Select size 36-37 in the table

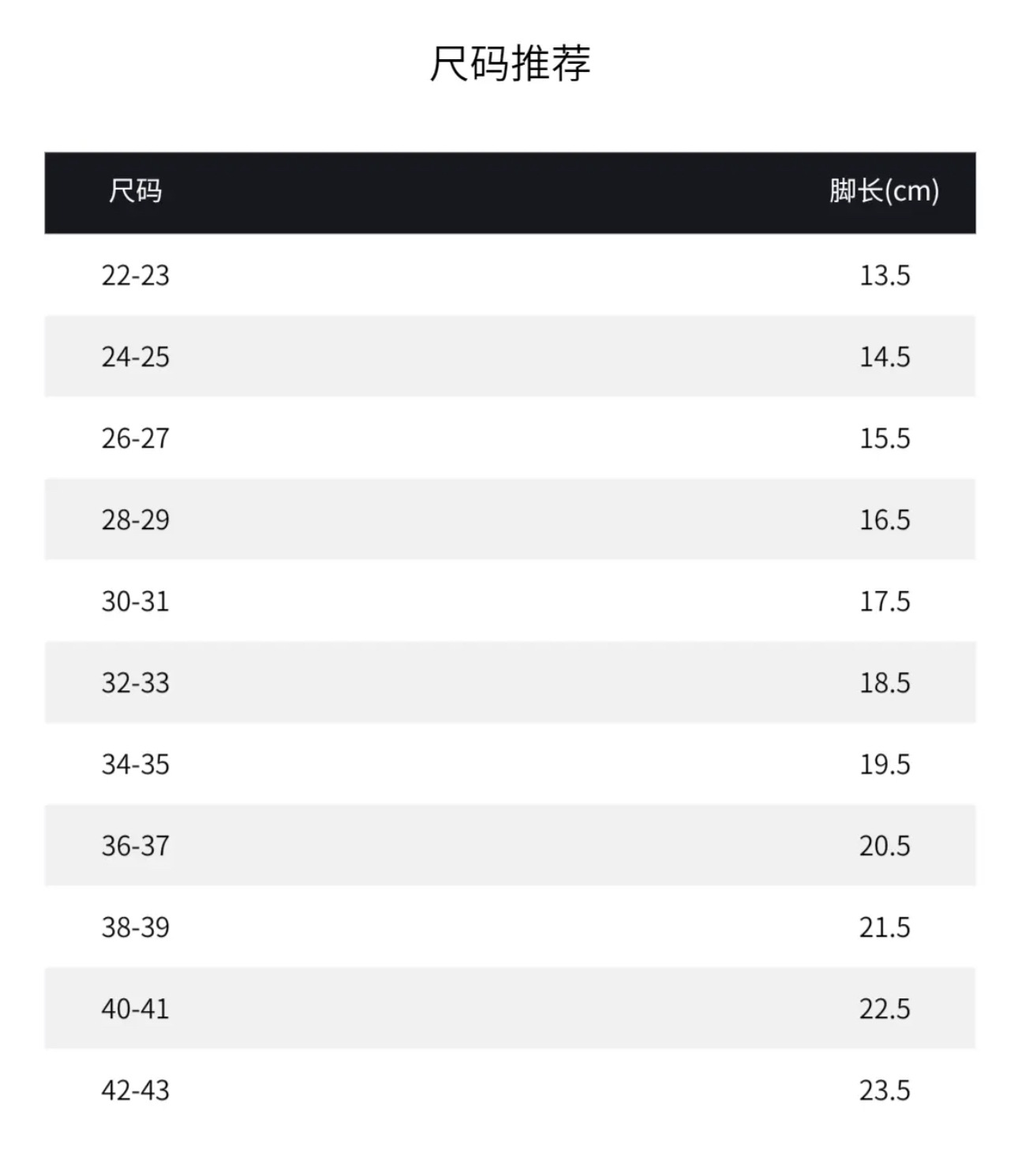tap(135, 846)
